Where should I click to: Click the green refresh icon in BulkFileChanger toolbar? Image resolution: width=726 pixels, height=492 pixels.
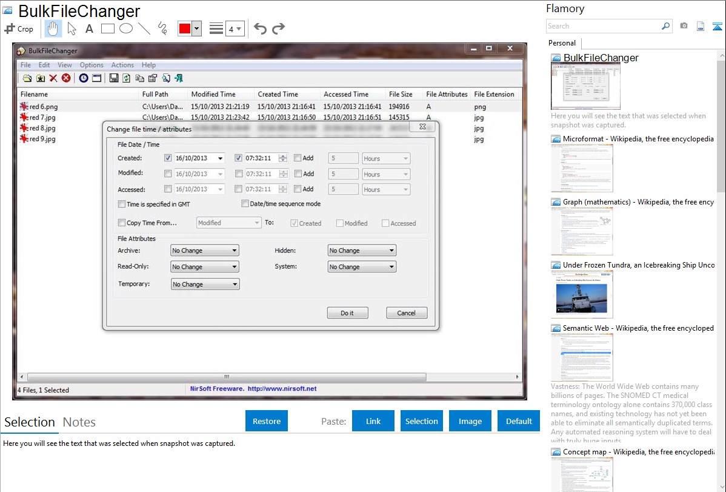[x=127, y=78]
